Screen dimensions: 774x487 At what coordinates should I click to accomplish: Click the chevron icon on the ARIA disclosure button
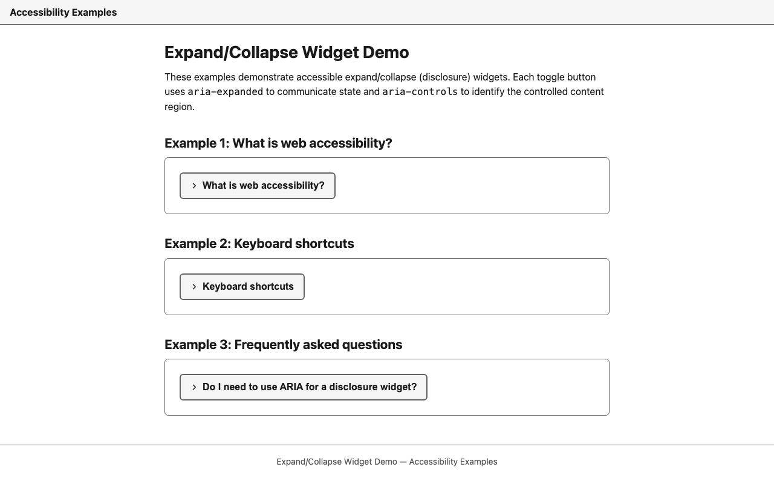(194, 387)
